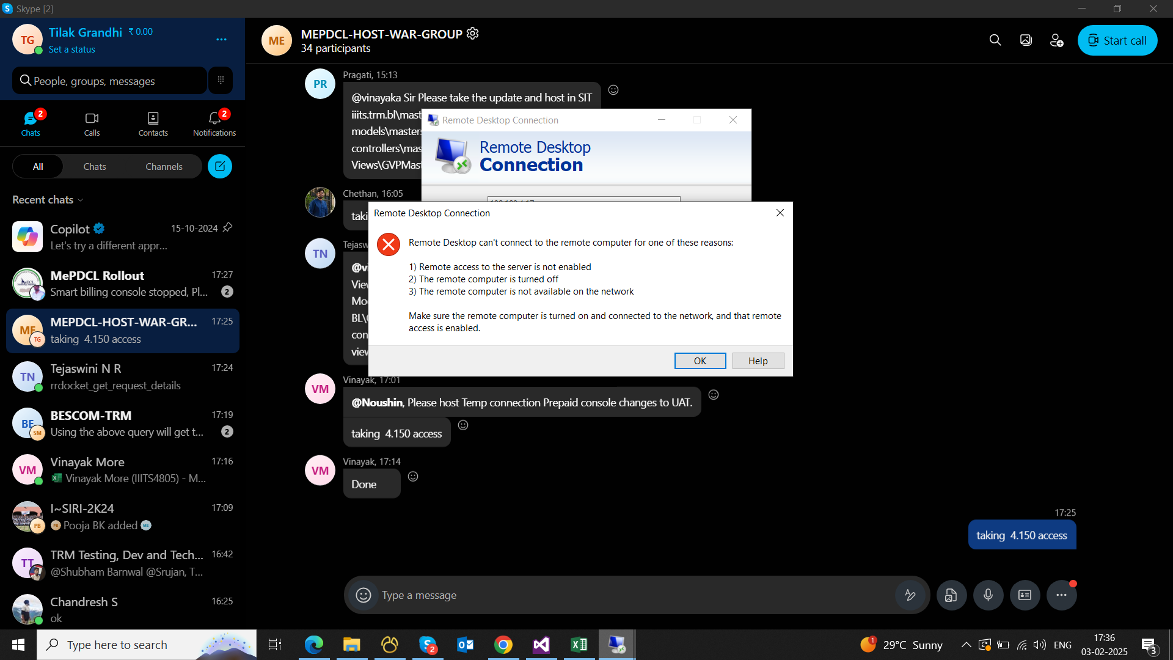Open the chat gallery icon

pos(1026,40)
